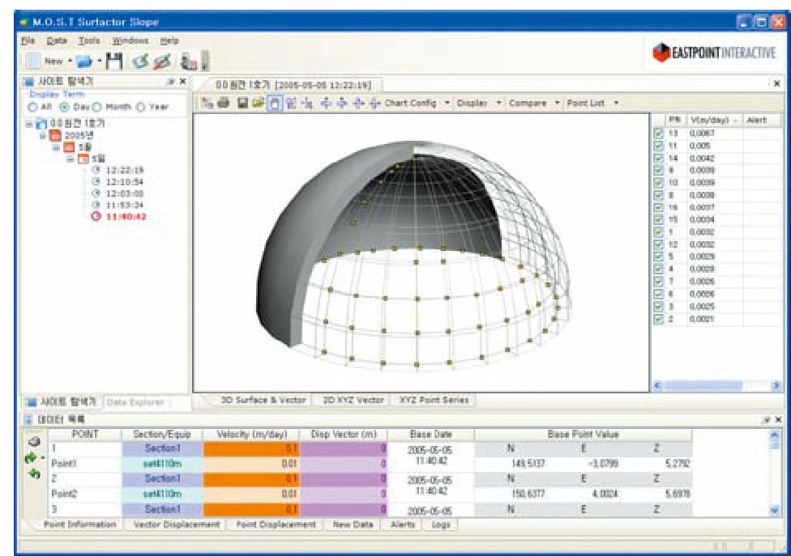Click the Save disk icon in main toolbar
The height and width of the screenshot is (556, 791).
[x=113, y=61]
